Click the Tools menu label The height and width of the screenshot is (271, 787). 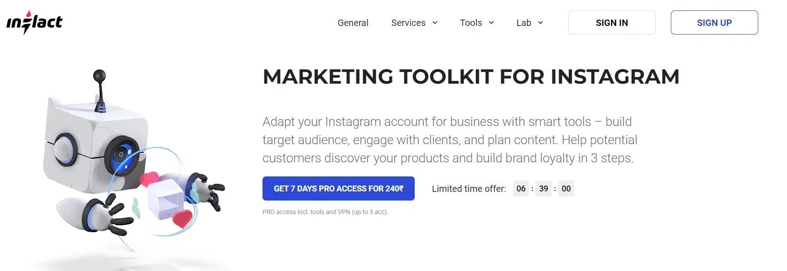click(x=471, y=23)
